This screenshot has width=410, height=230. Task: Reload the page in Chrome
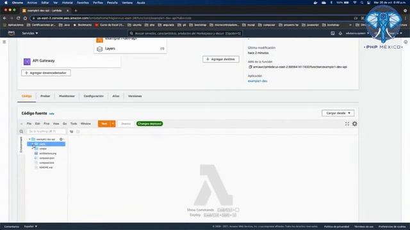pyautogui.click(x=19, y=18)
